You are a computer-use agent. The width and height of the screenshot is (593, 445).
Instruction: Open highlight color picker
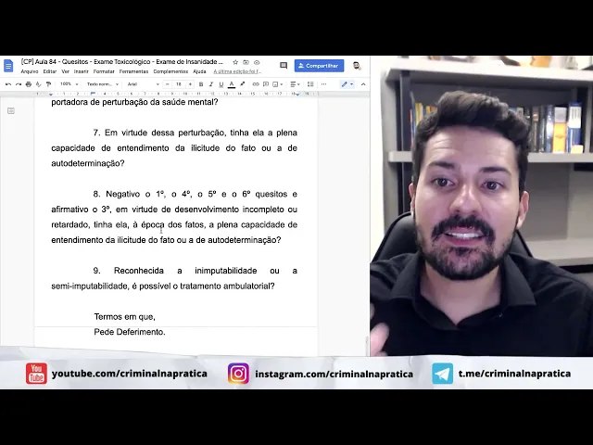(242, 84)
